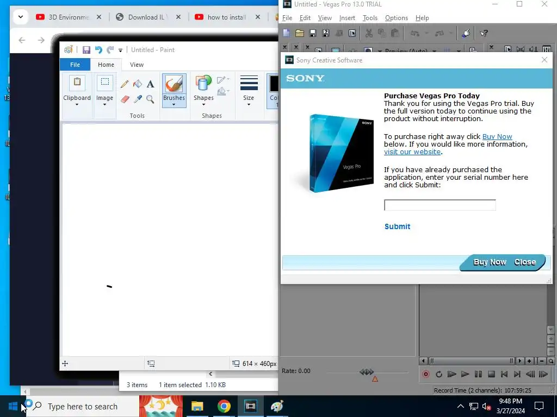Viewport: 557px width, 417px height.
Task: Click the Open folder icon in Vegas toolbar
Action: tap(300, 33)
